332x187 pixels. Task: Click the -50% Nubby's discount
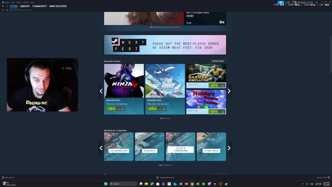tap(217, 111)
